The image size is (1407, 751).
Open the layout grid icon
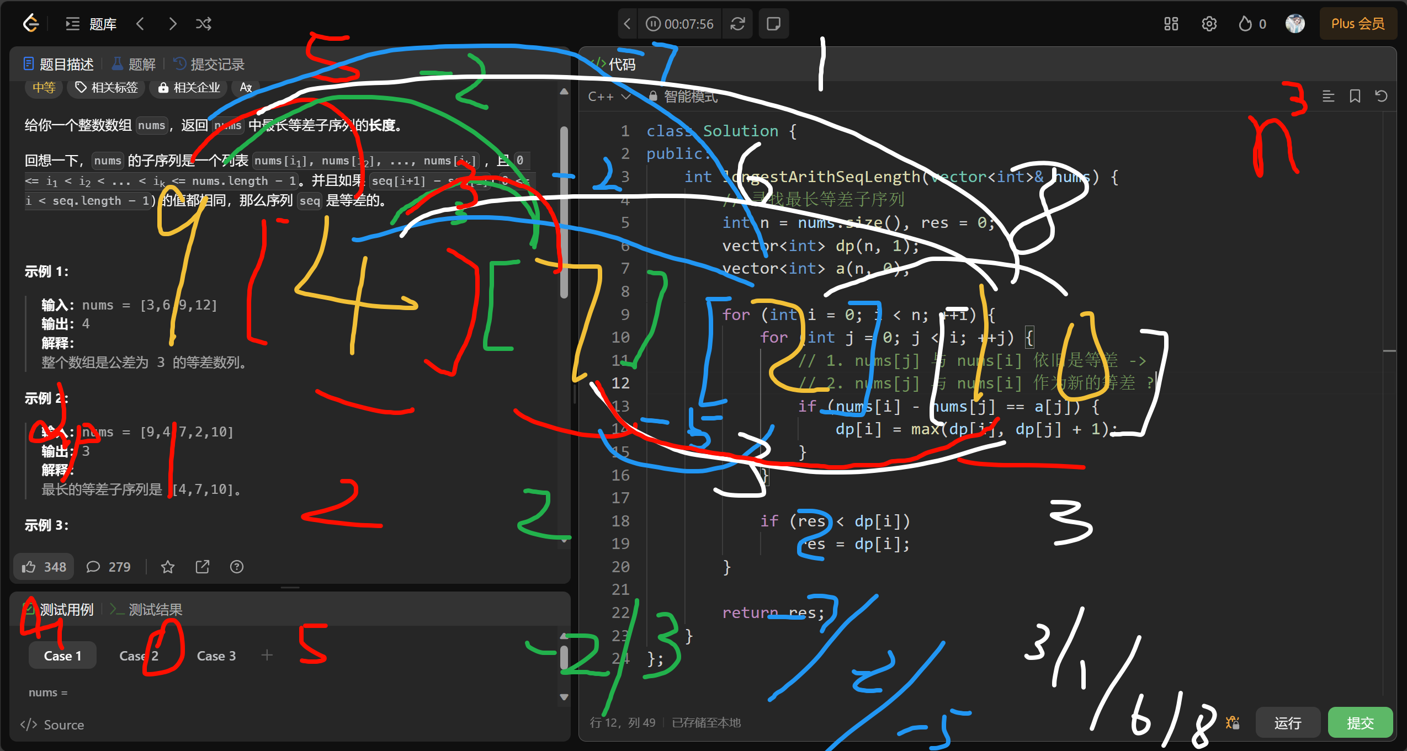(x=1171, y=24)
